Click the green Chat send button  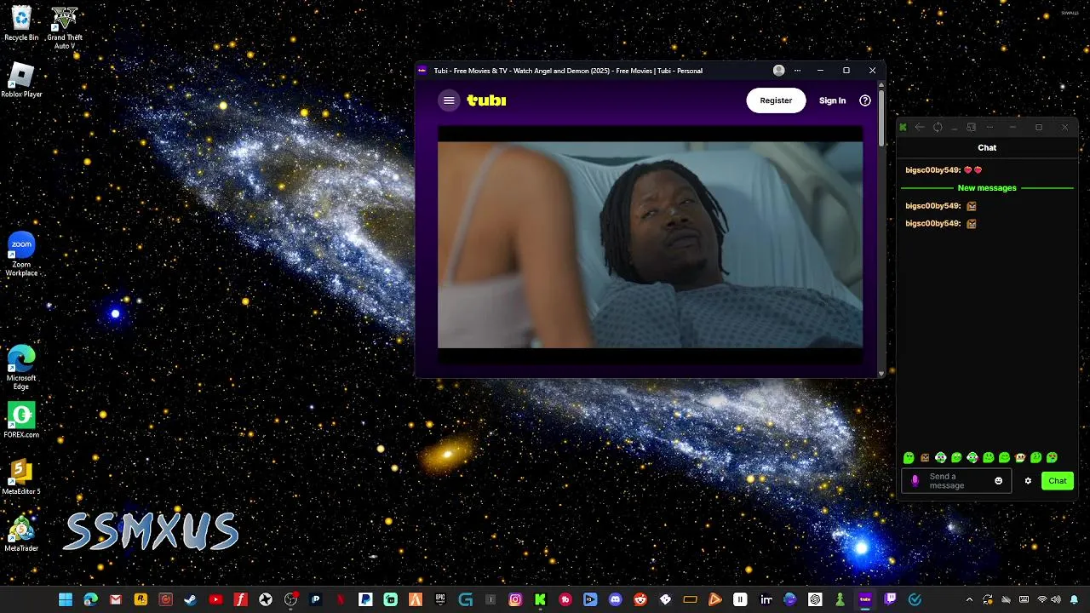click(1058, 481)
